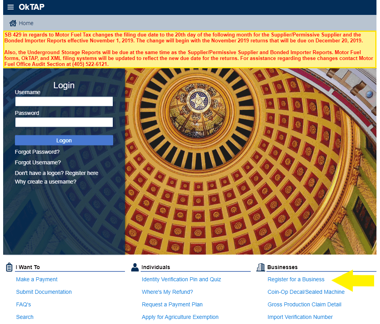
Task: Open Why create a username link
Action: coord(46,182)
